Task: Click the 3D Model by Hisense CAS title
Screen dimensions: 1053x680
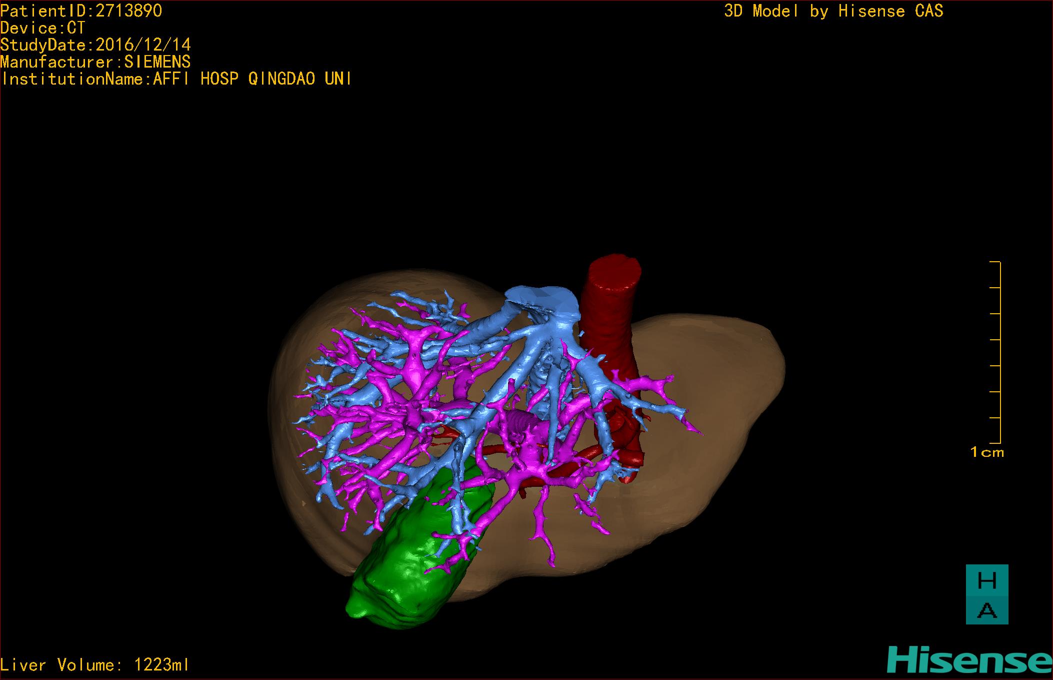Action: point(833,11)
